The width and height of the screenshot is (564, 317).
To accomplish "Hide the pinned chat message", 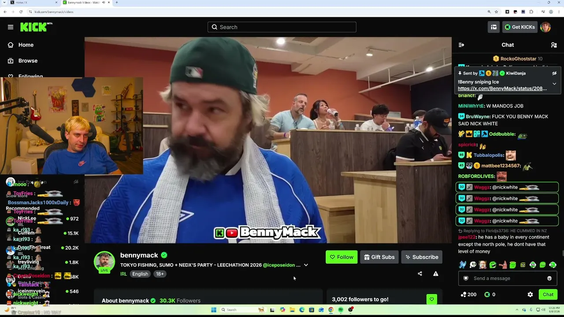I will click(554, 73).
